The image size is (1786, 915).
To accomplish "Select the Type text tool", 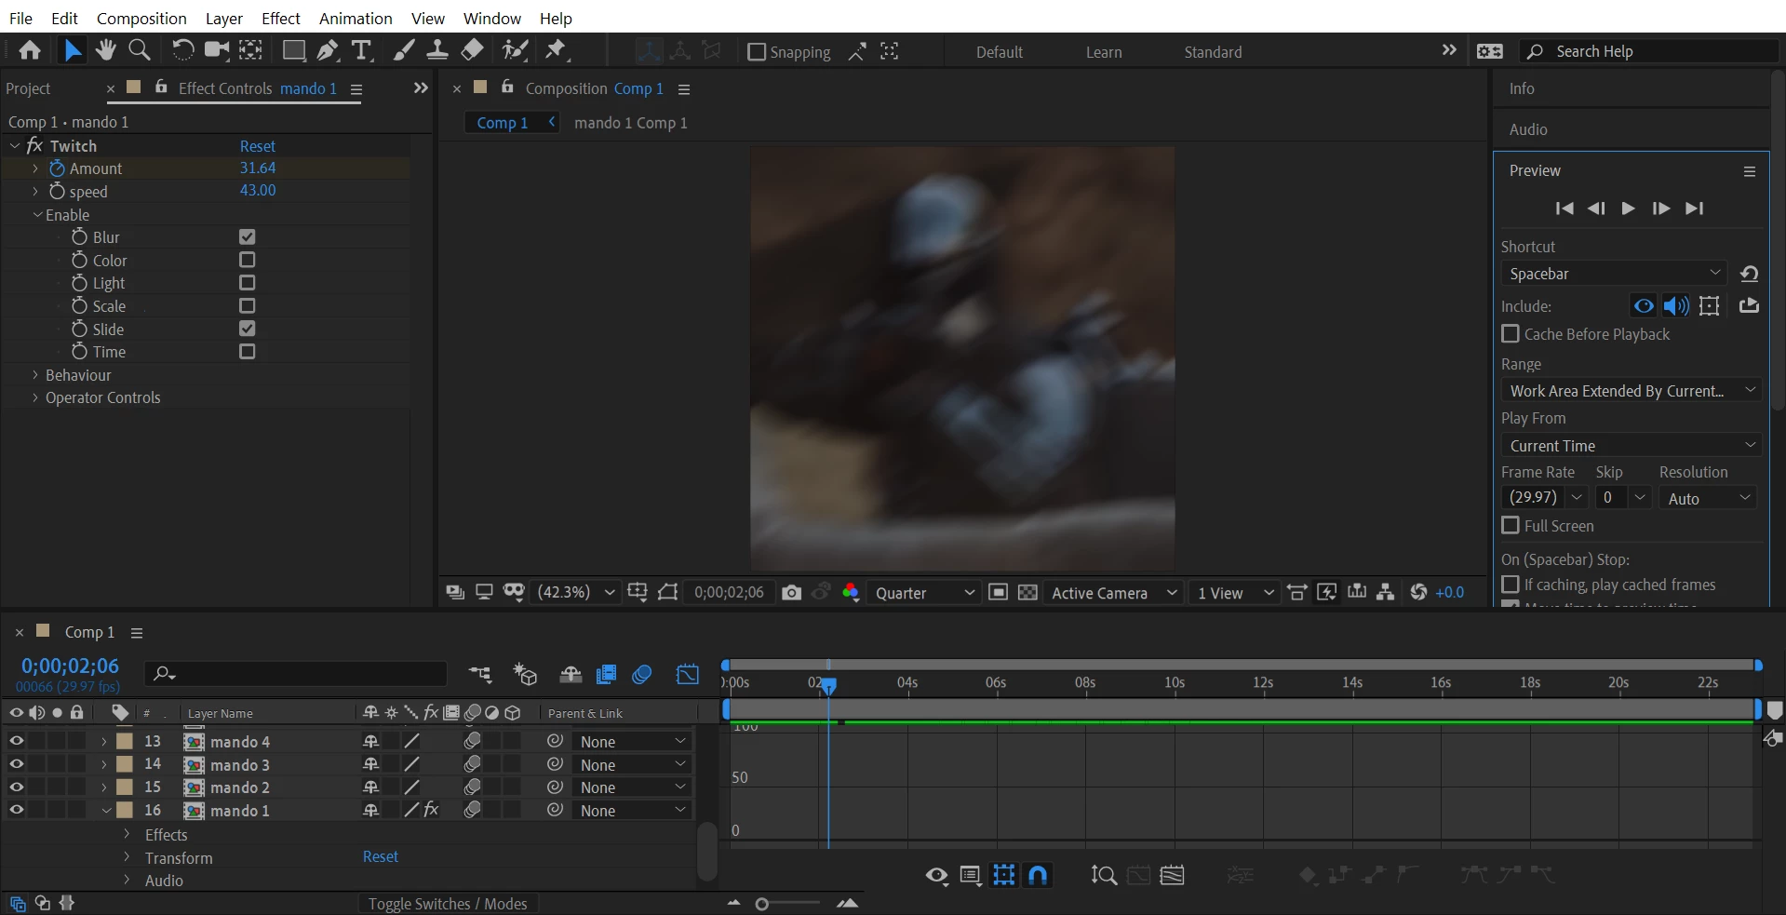I will [x=361, y=50].
